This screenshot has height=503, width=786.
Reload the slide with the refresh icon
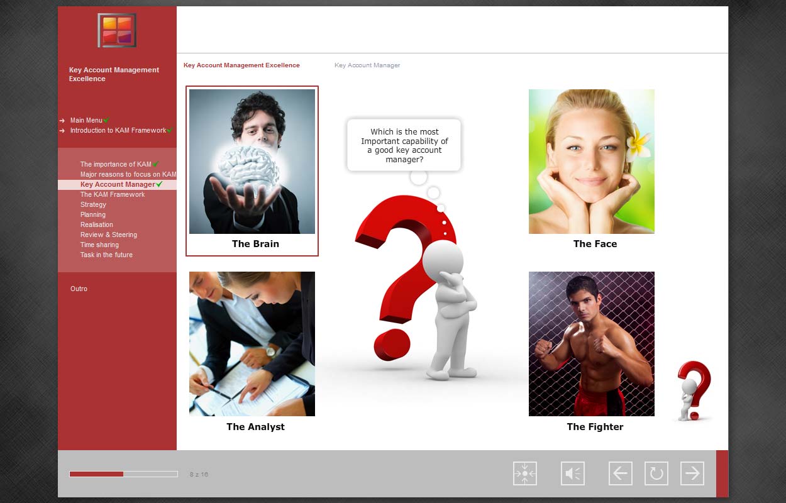point(656,473)
